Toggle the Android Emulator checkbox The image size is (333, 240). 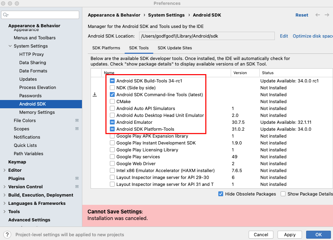point(112,122)
